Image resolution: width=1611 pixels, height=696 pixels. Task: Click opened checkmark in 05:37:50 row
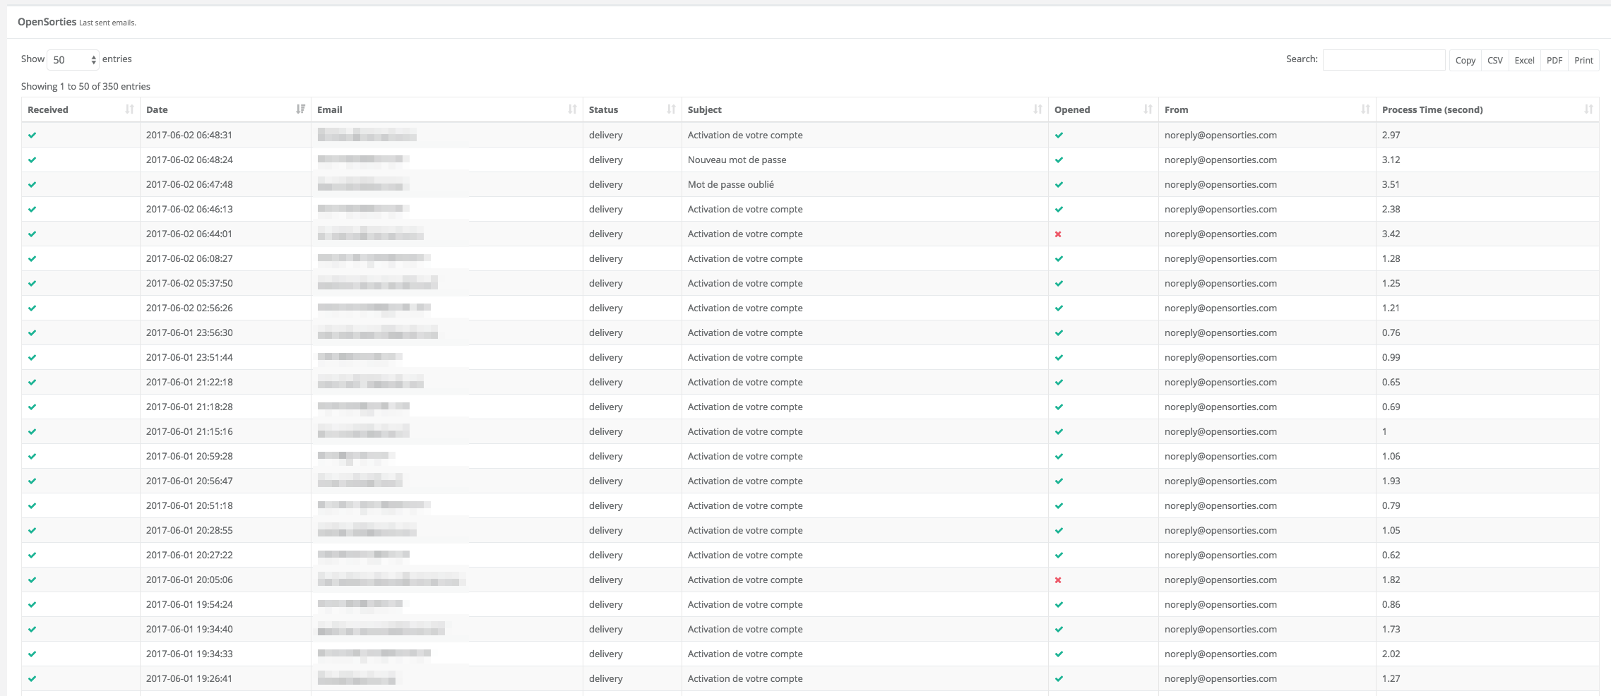[x=1059, y=284]
